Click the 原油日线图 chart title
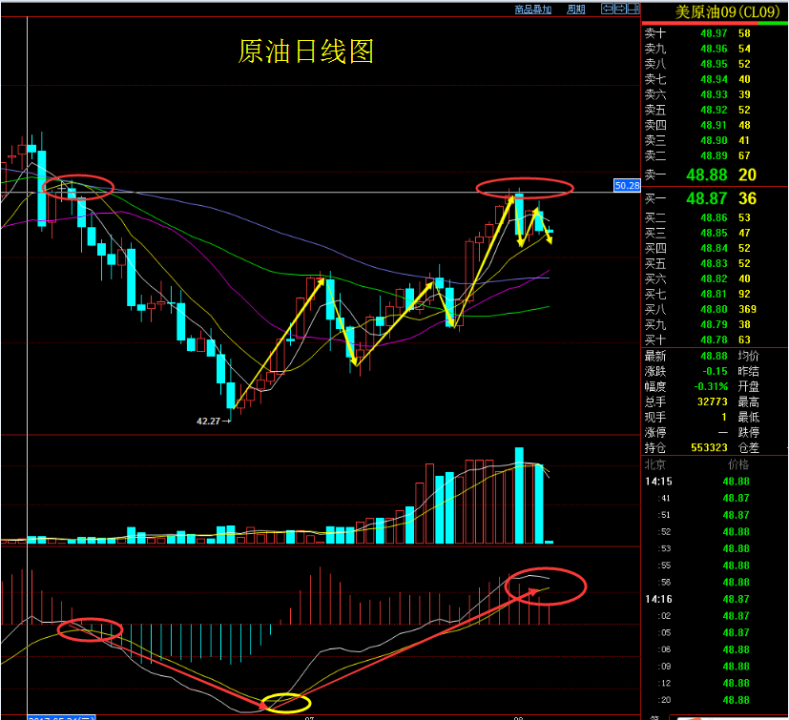The height and width of the screenshot is (720, 789). pyautogui.click(x=305, y=51)
